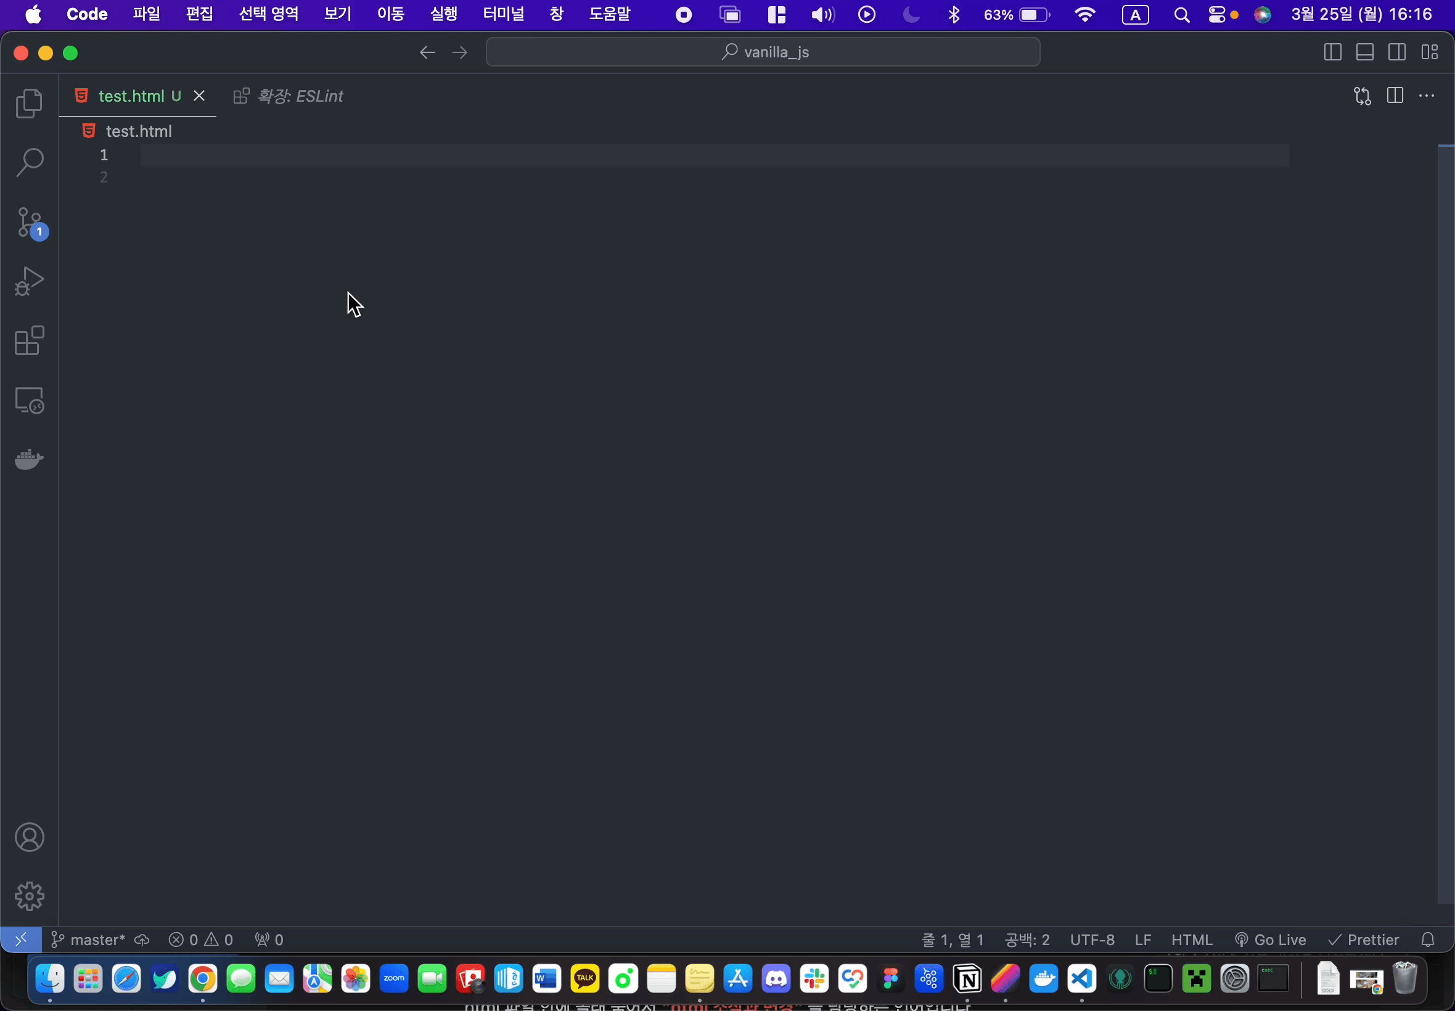
Task: Open the Docker view icon
Action: coord(29,459)
